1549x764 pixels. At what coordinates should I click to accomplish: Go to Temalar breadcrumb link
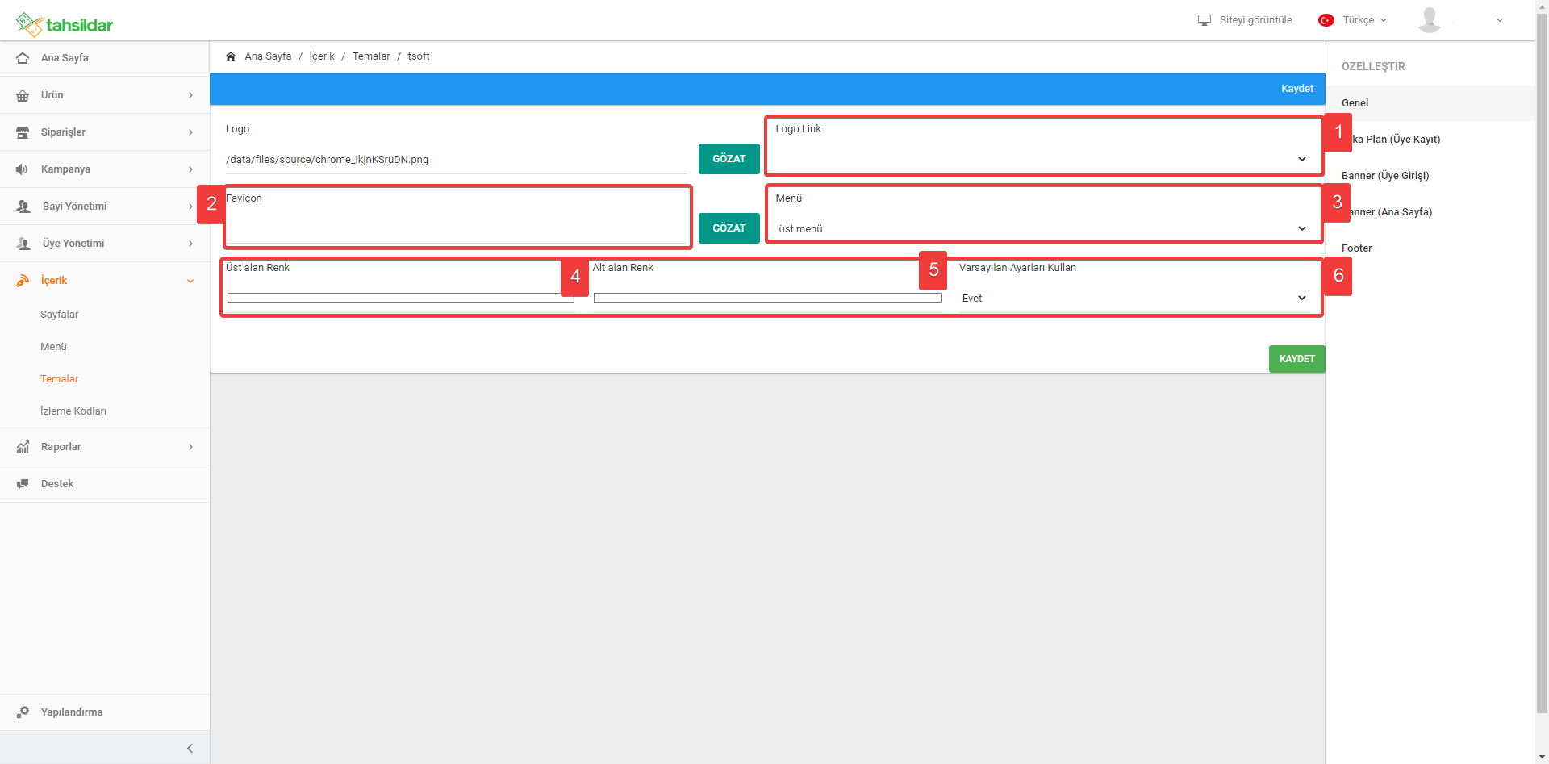[x=371, y=56]
